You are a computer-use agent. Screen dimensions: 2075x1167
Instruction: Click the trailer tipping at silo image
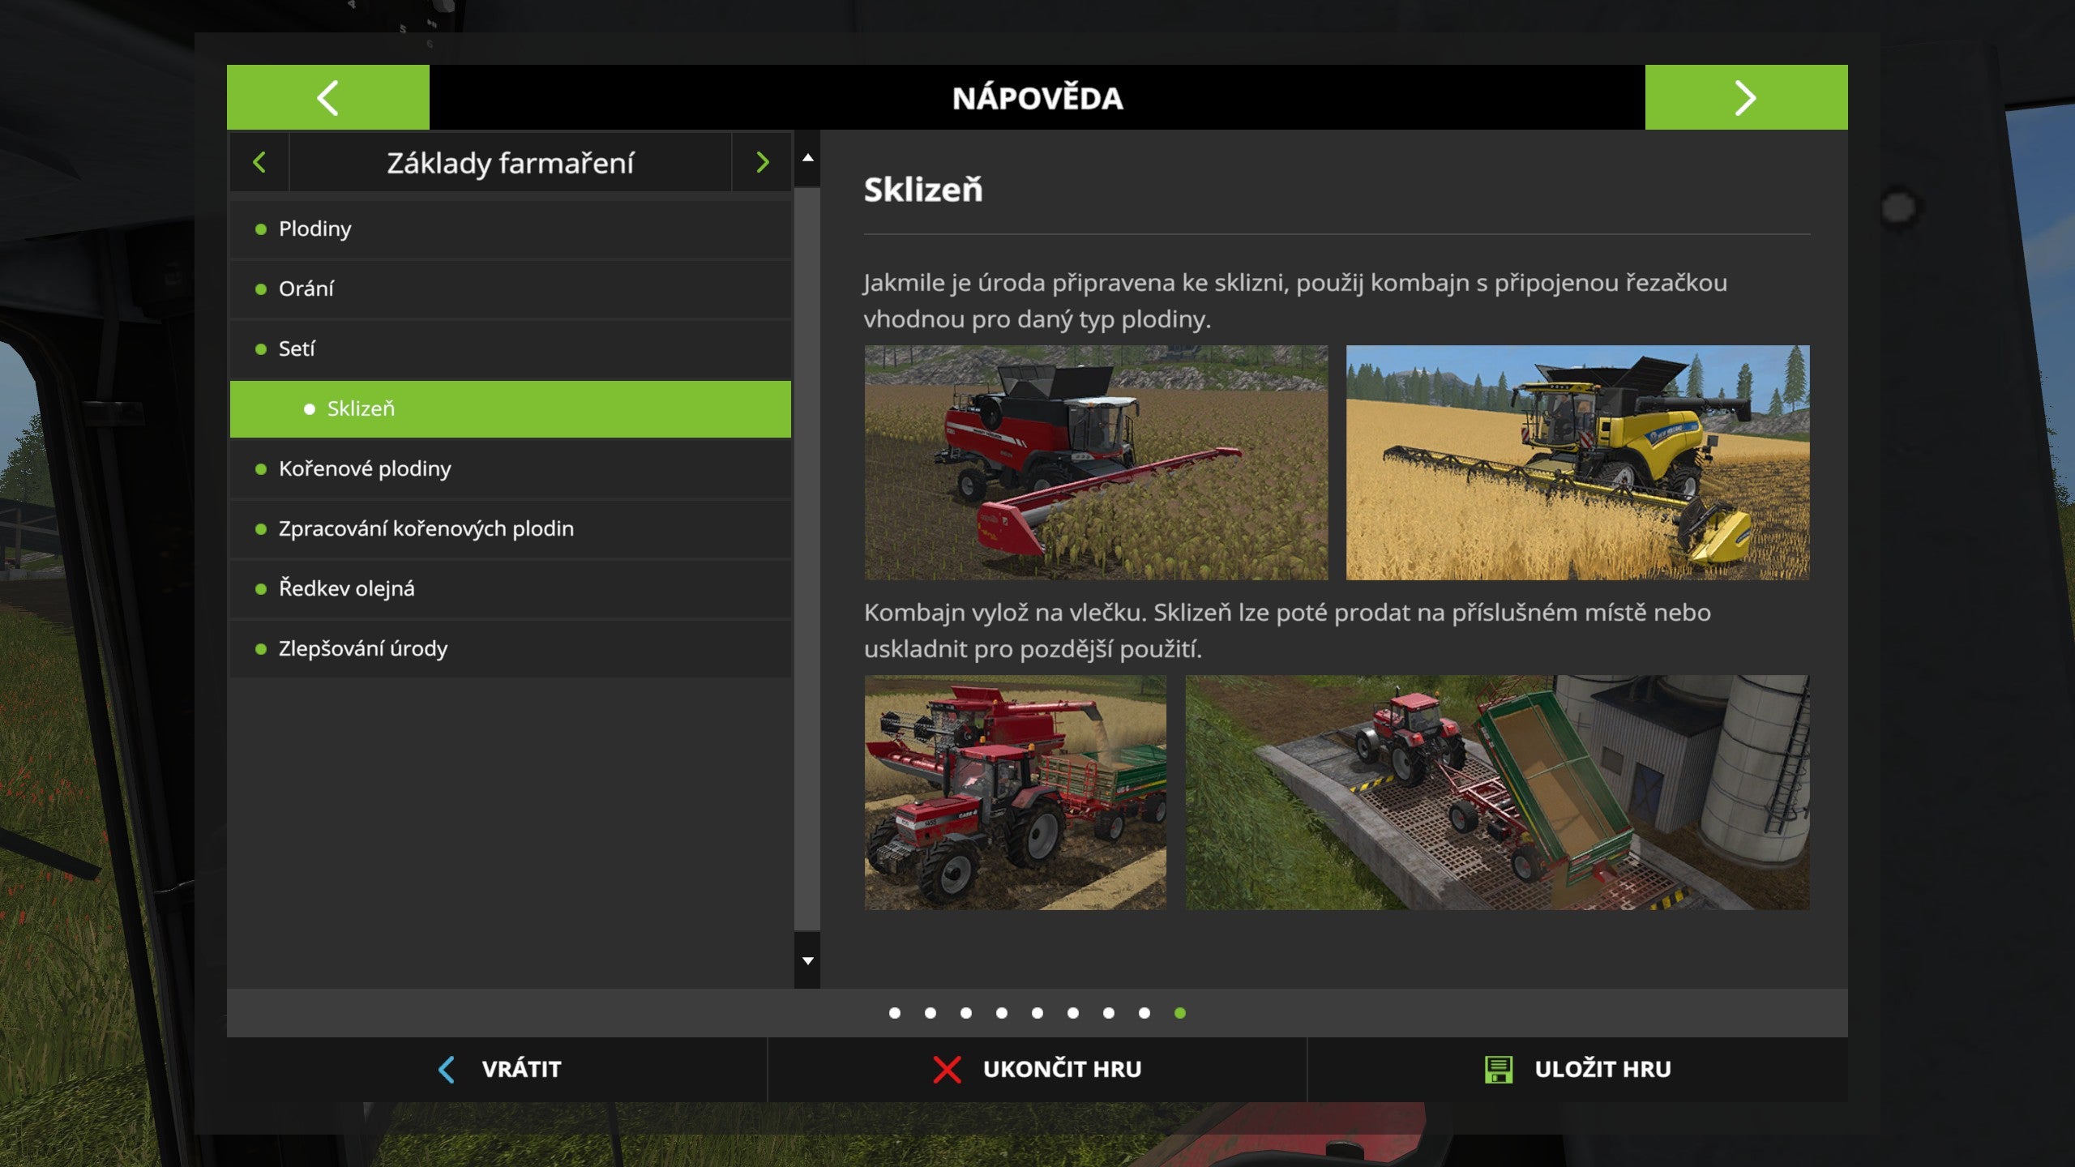point(1498,793)
